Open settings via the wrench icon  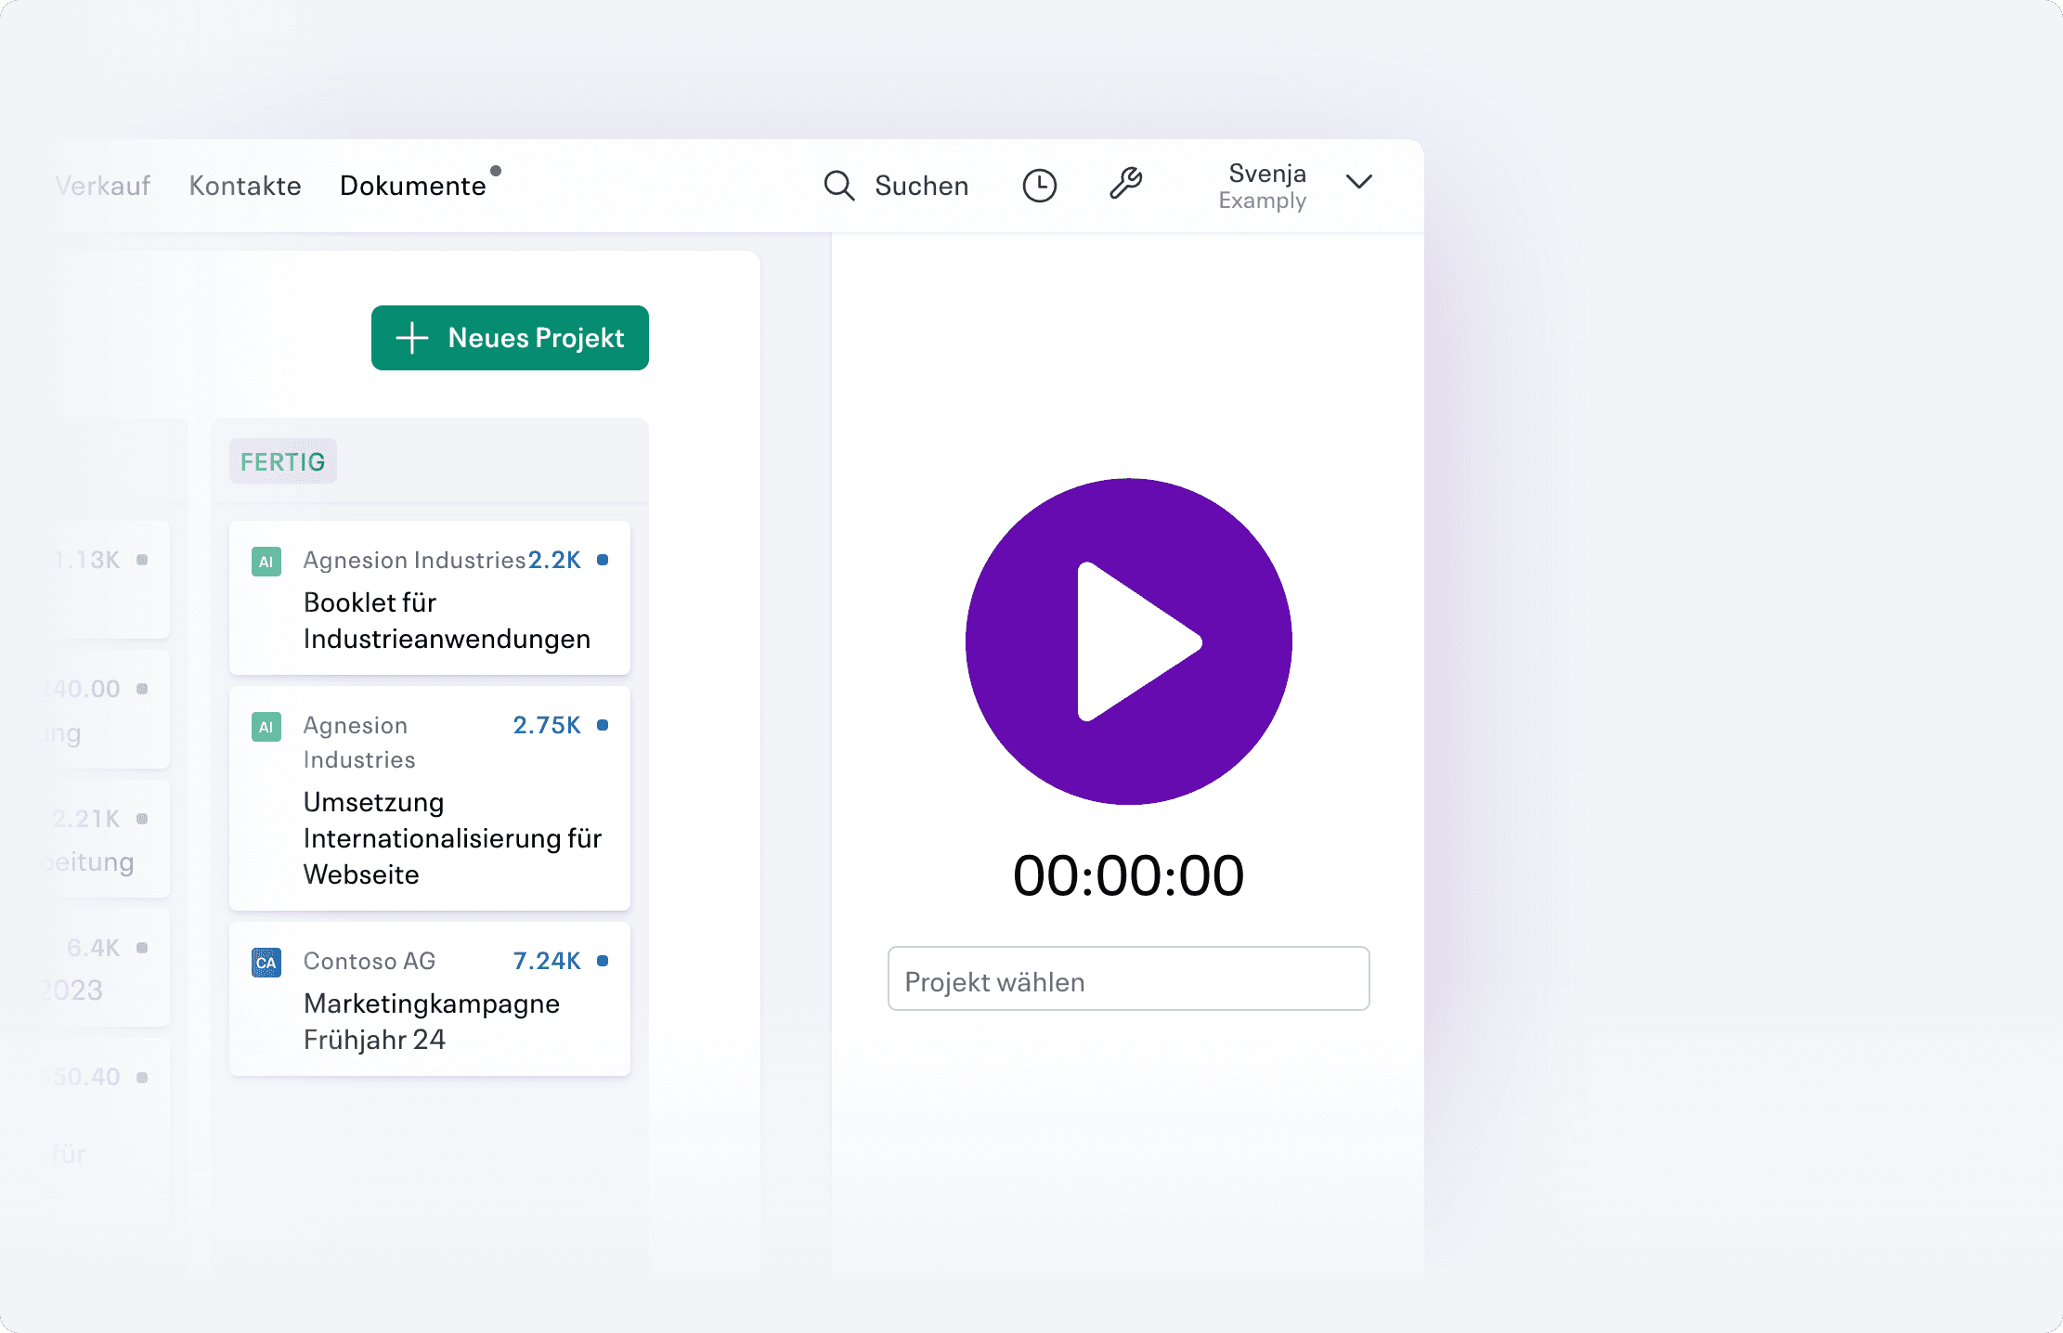pos(1125,184)
